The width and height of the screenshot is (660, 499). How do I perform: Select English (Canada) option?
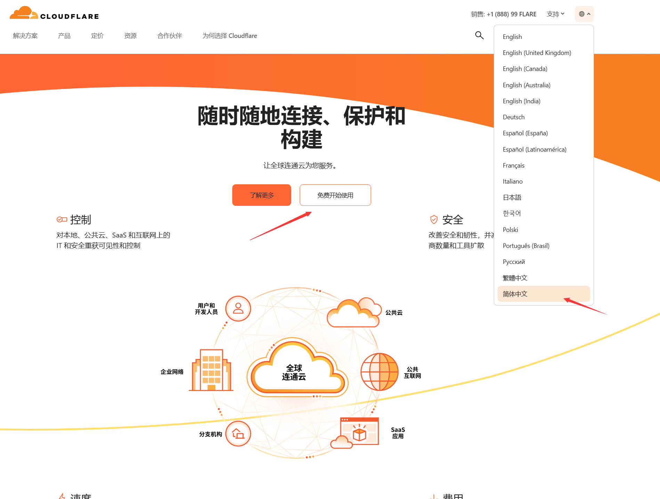(544, 69)
